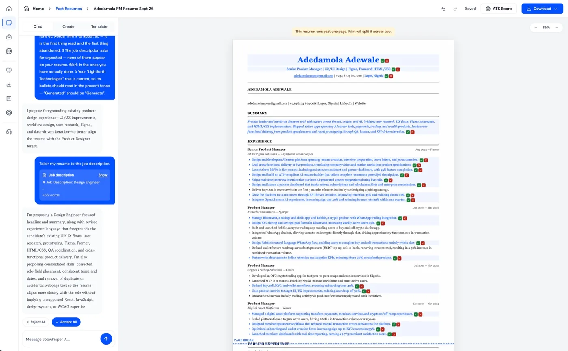
Task: Open the ATS Score panel
Action: (x=499, y=9)
